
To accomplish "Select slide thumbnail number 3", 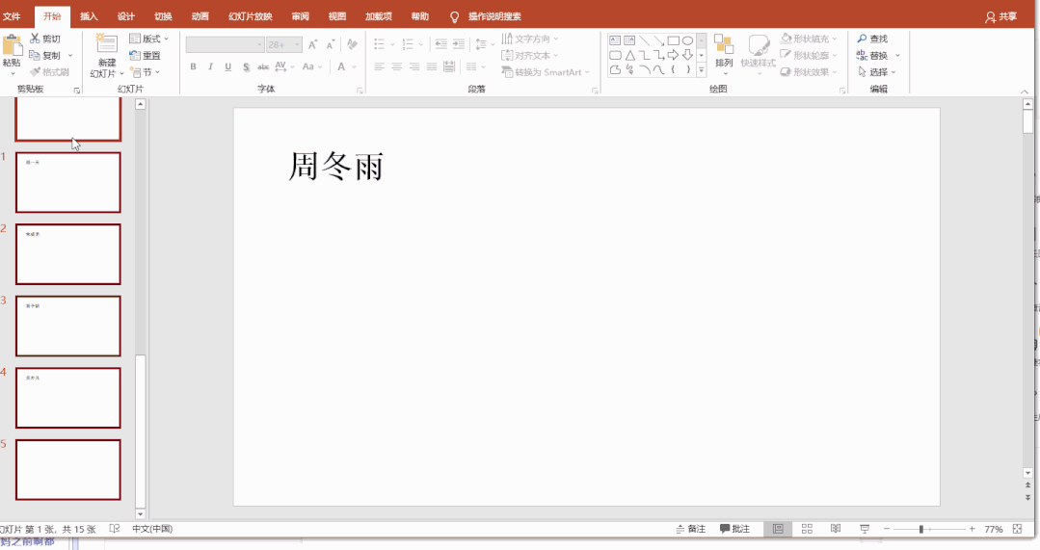I will coord(68,326).
